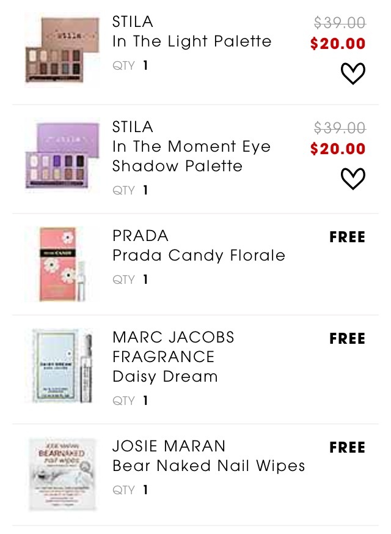391x534 pixels.
Task: Click the PRADA brand name
Action: tap(140, 235)
